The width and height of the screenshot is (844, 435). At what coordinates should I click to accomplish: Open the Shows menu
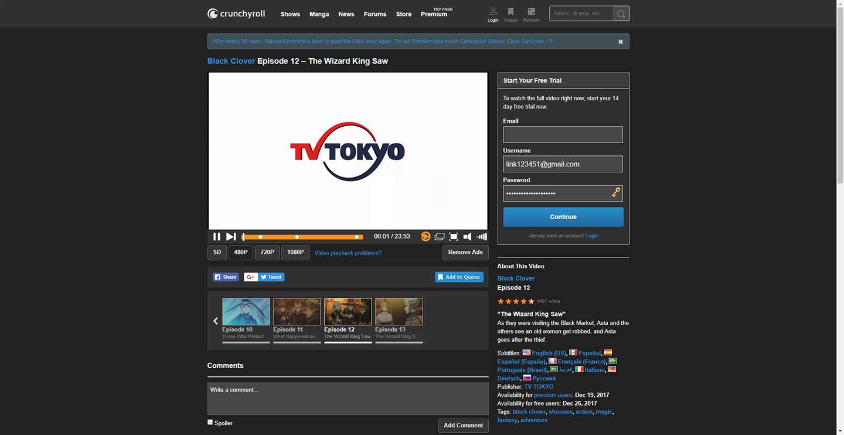point(290,14)
